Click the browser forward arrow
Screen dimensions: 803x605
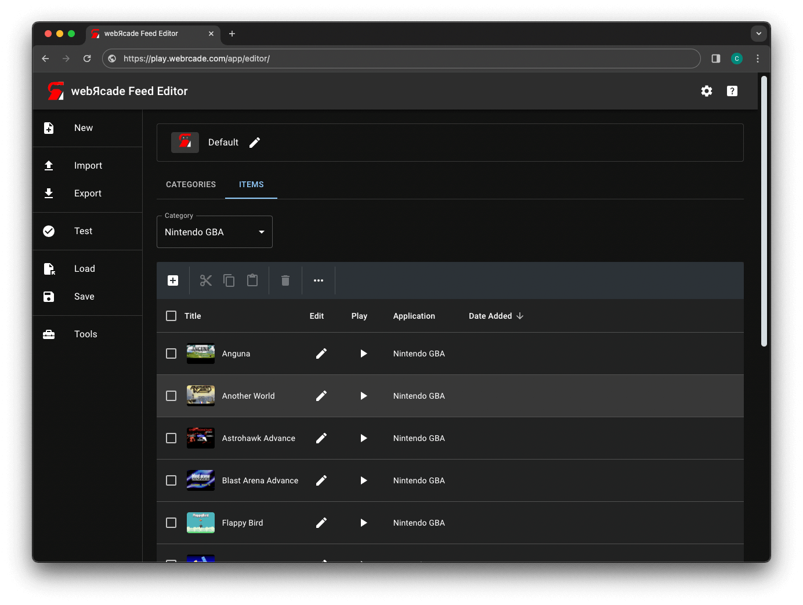tap(66, 59)
